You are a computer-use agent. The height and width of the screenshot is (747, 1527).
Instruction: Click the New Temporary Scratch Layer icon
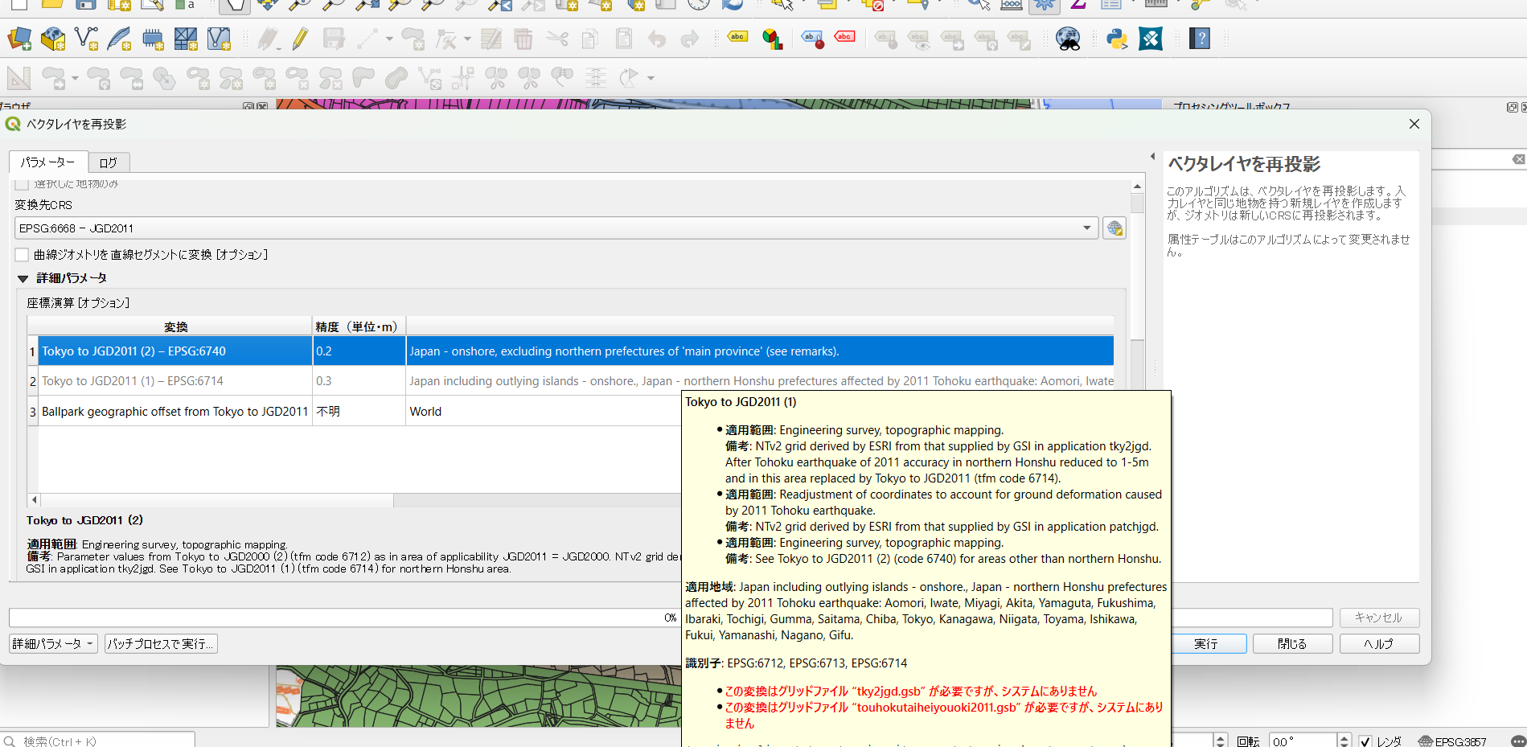click(x=153, y=39)
